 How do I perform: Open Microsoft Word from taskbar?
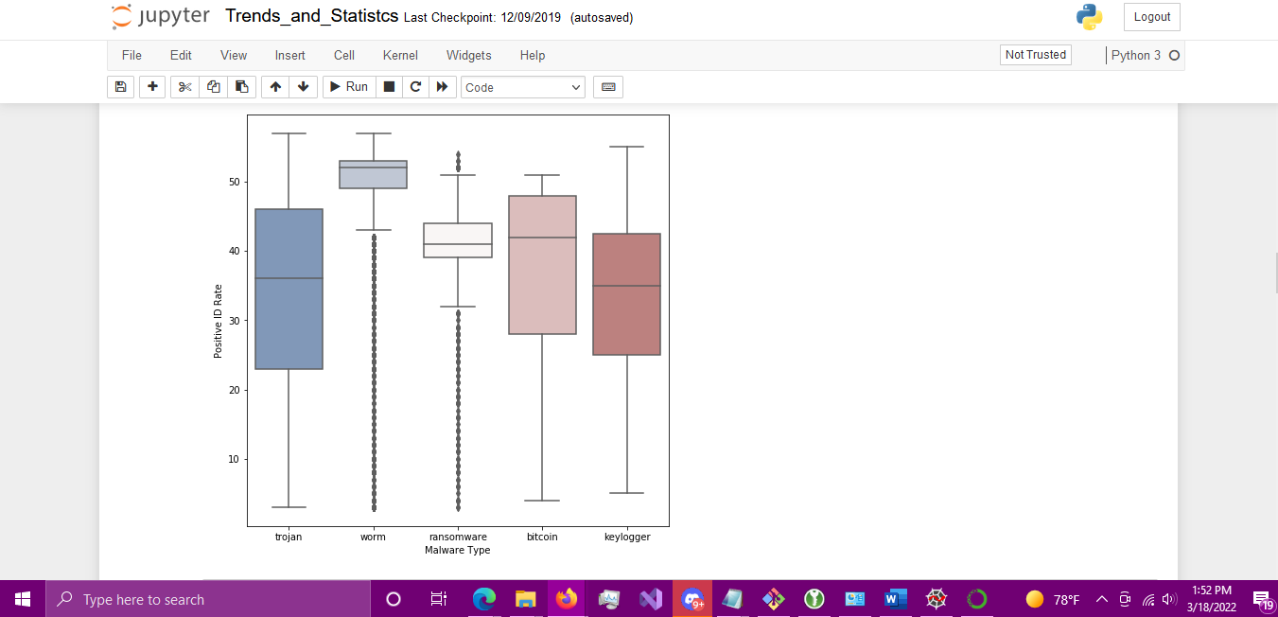(x=895, y=599)
